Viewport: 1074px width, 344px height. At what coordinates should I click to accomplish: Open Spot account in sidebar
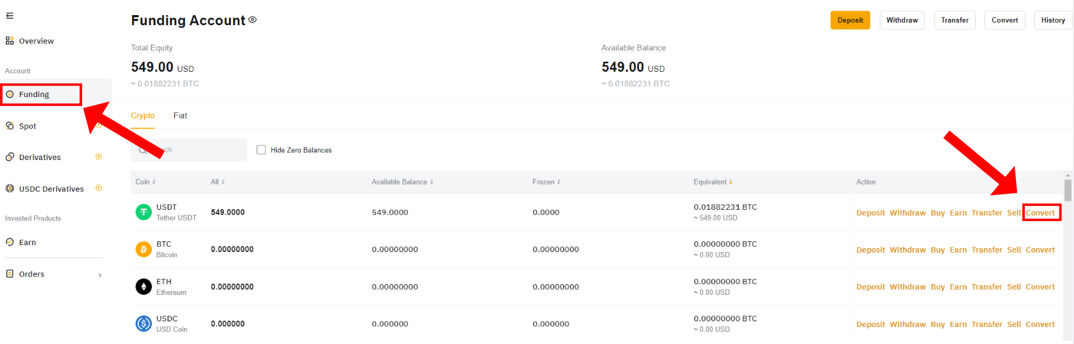(27, 126)
